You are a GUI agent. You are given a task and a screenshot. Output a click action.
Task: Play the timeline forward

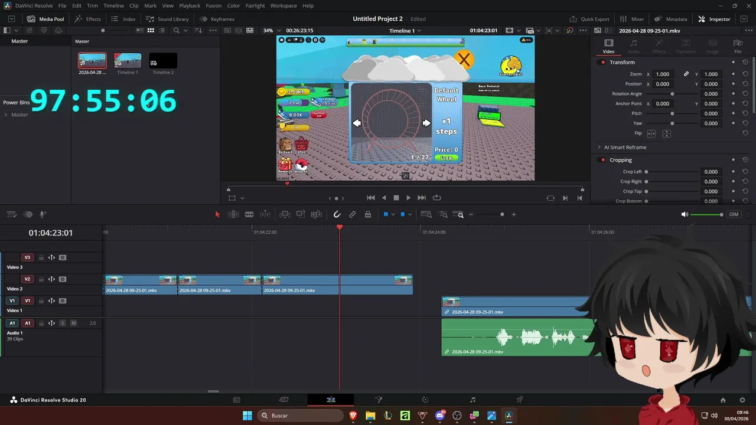coord(408,198)
